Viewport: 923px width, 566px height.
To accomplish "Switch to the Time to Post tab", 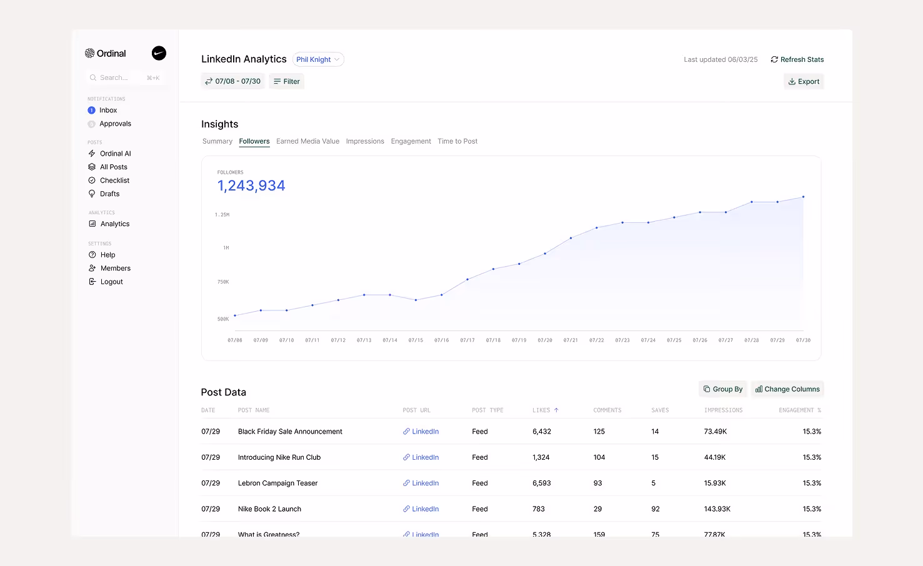I will (x=457, y=141).
